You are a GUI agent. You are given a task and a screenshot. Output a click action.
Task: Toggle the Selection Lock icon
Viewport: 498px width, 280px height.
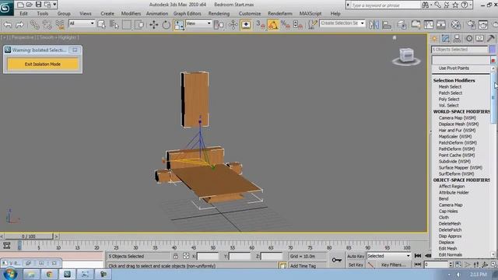coord(175,256)
